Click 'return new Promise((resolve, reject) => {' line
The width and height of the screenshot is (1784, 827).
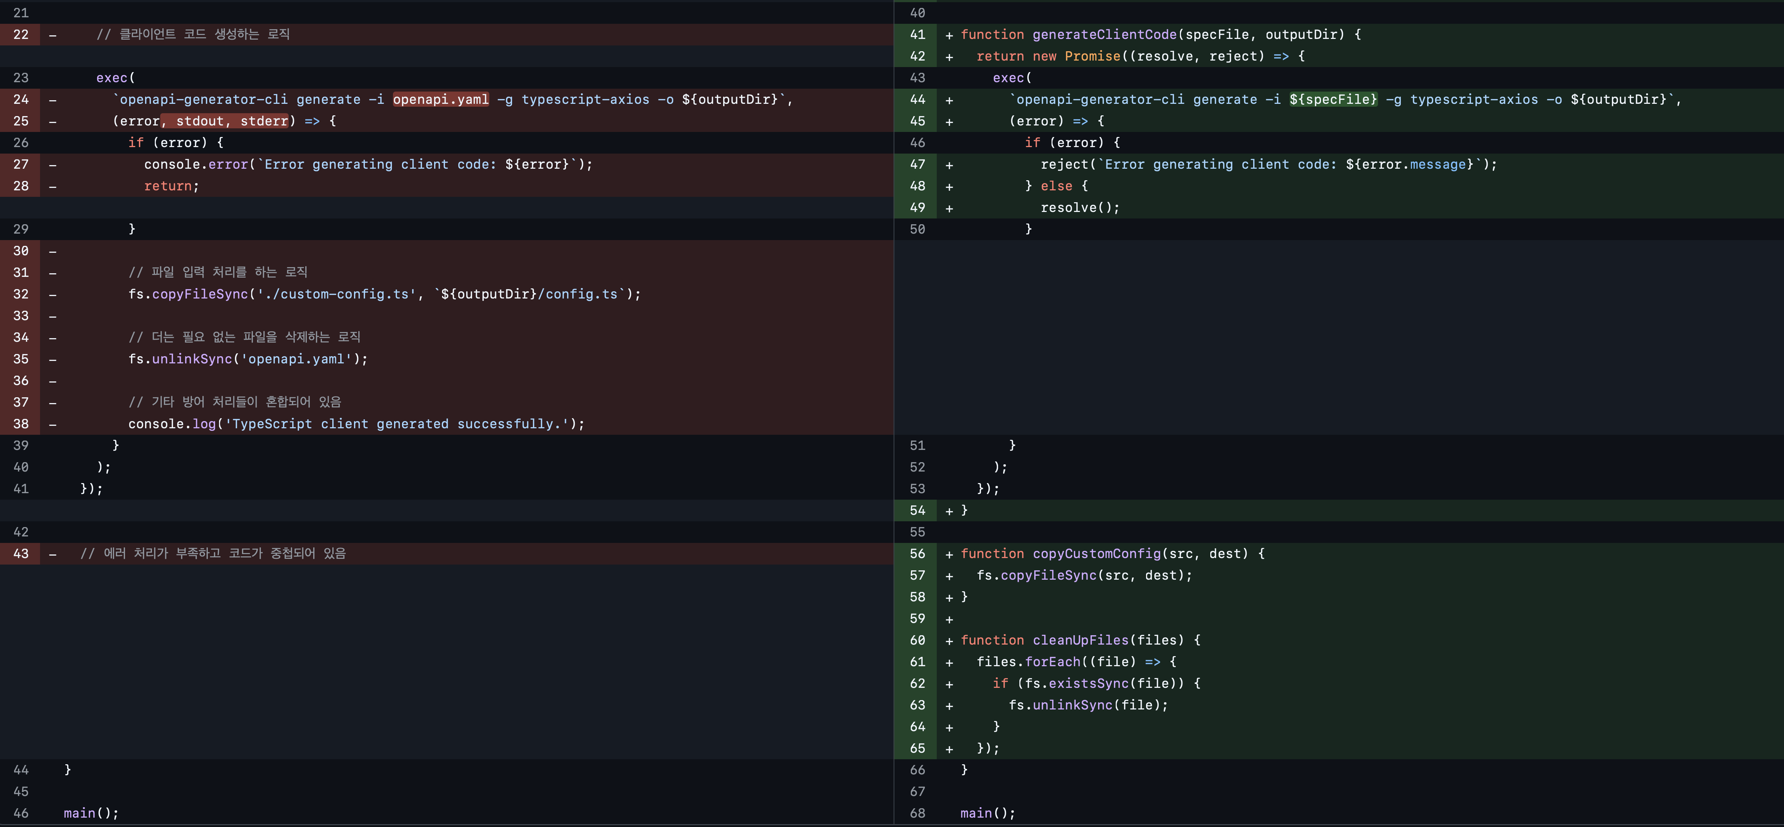click(1141, 56)
